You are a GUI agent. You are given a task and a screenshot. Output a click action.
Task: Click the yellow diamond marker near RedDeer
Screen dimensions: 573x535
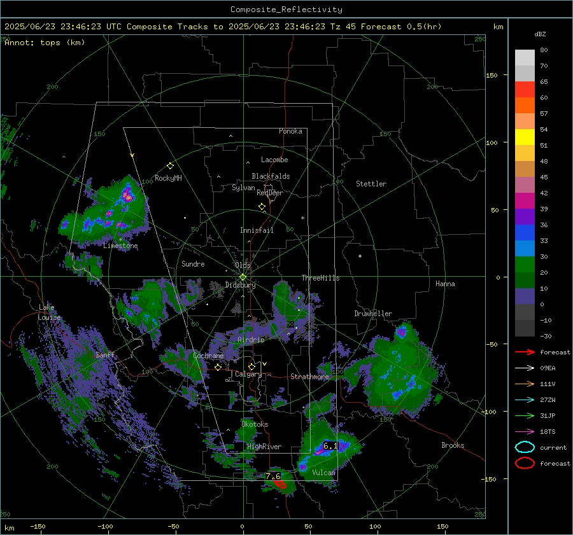pyautogui.click(x=262, y=207)
